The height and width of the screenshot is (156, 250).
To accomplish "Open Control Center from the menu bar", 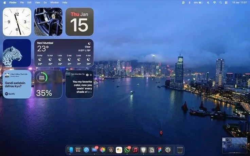I will (226, 3).
